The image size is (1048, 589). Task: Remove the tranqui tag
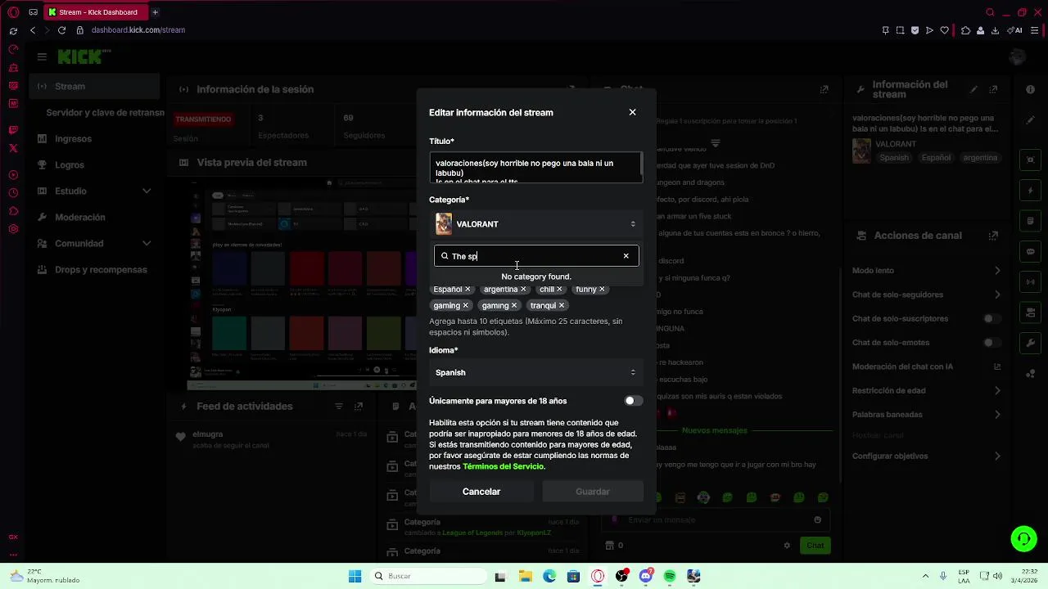[x=562, y=305]
